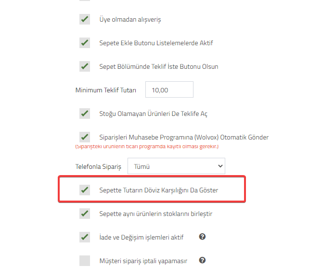Enable Müşteri sipariş iptali yapamasır checkbox
This screenshot has width=309, height=279.
(x=85, y=261)
